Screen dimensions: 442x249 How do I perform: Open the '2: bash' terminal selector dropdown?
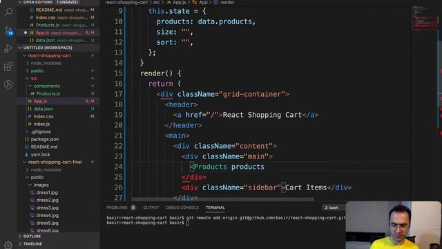[x=334, y=207]
